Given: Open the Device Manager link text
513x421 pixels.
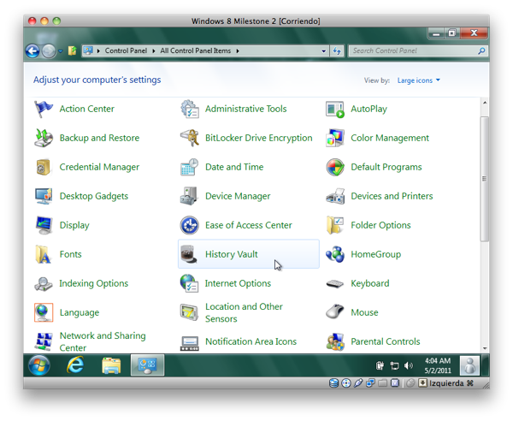Looking at the screenshot, I should tap(238, 197).
